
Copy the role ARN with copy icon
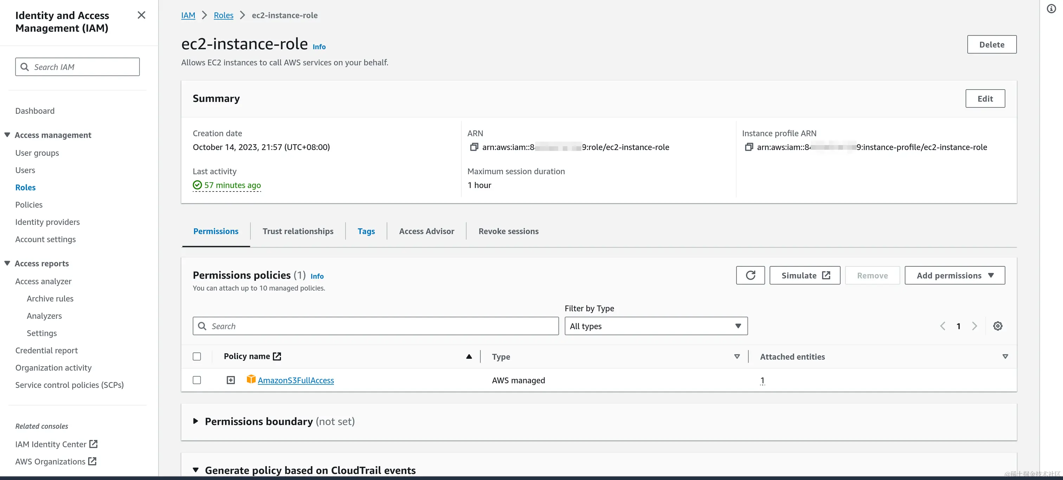tap(474, 147)
